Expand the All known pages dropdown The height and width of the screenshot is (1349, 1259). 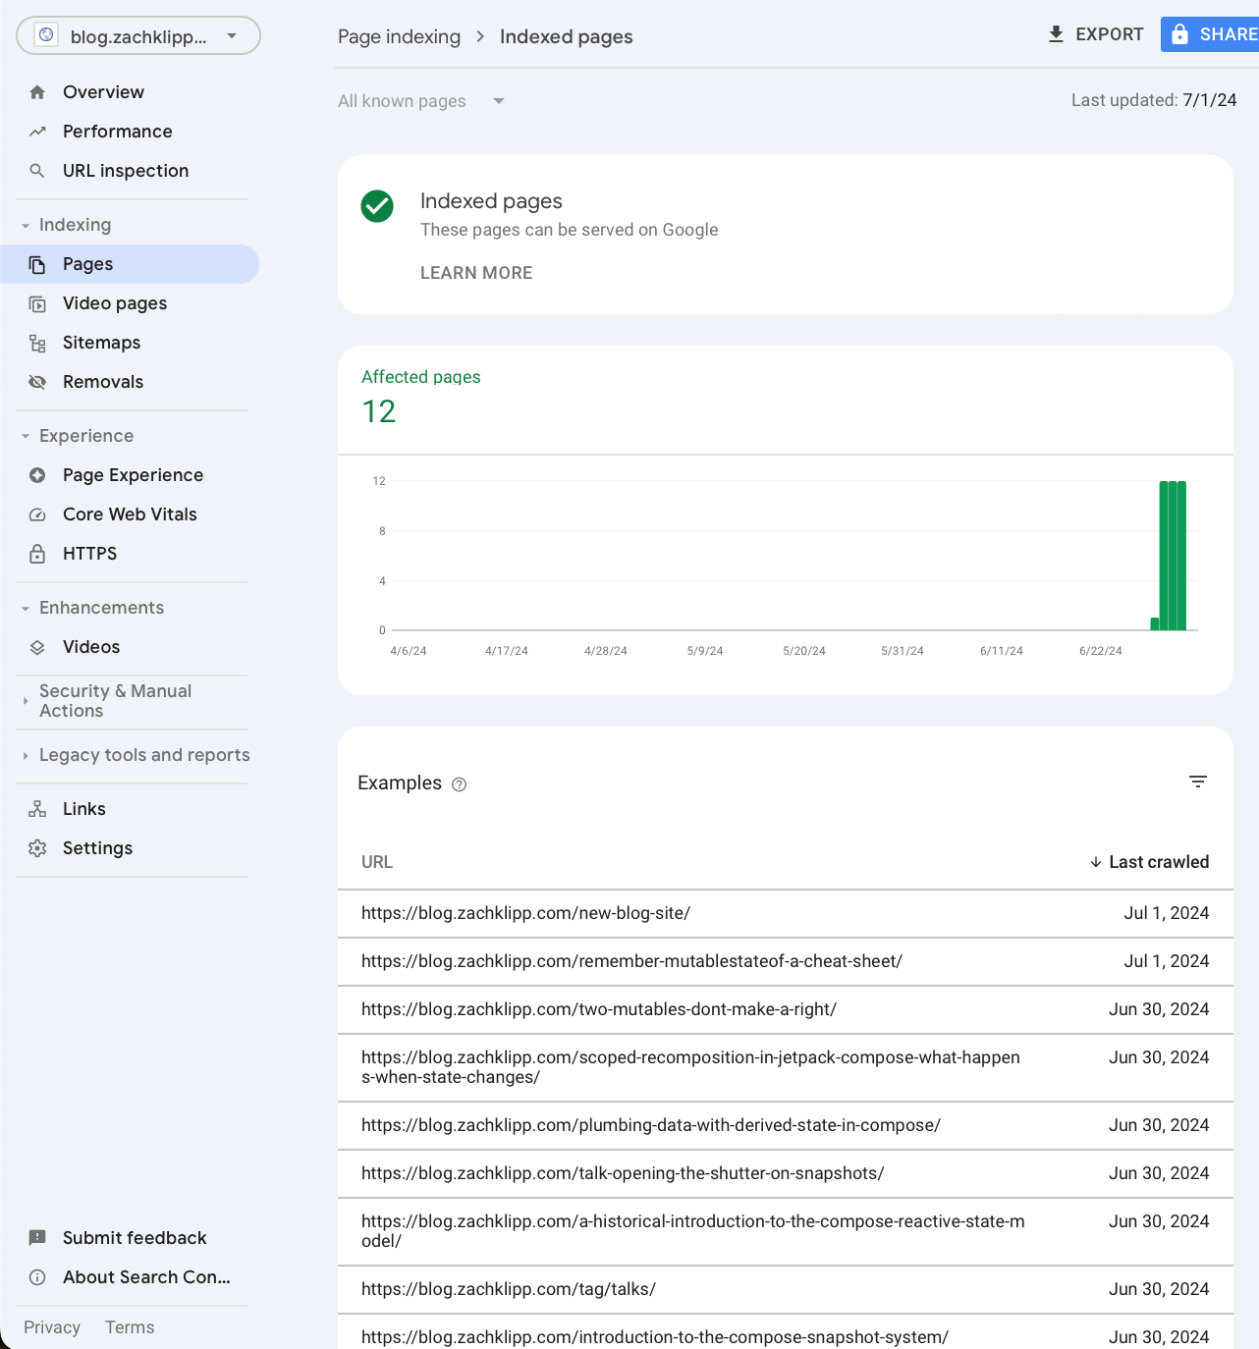coord(499,100)
